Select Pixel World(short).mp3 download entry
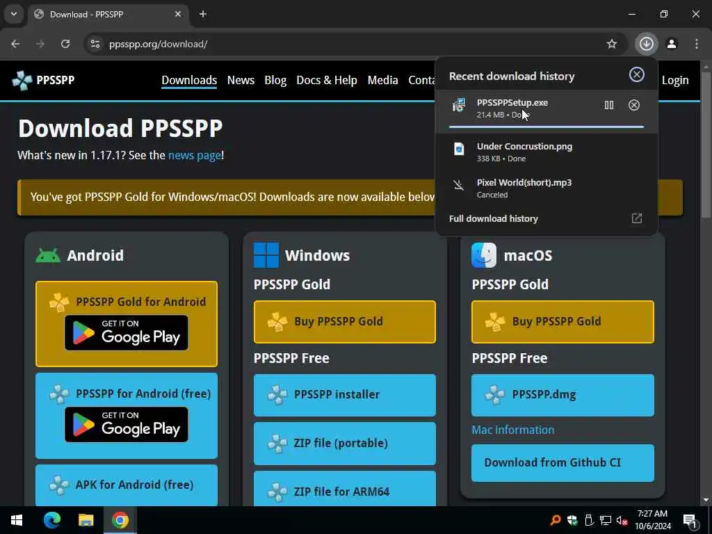Image resolution: width=712 pixels, height=534 pixels. tap(547, 188)
